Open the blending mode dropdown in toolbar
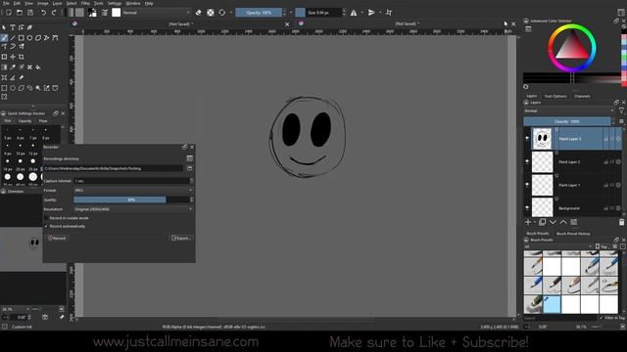 click(156, 13)
